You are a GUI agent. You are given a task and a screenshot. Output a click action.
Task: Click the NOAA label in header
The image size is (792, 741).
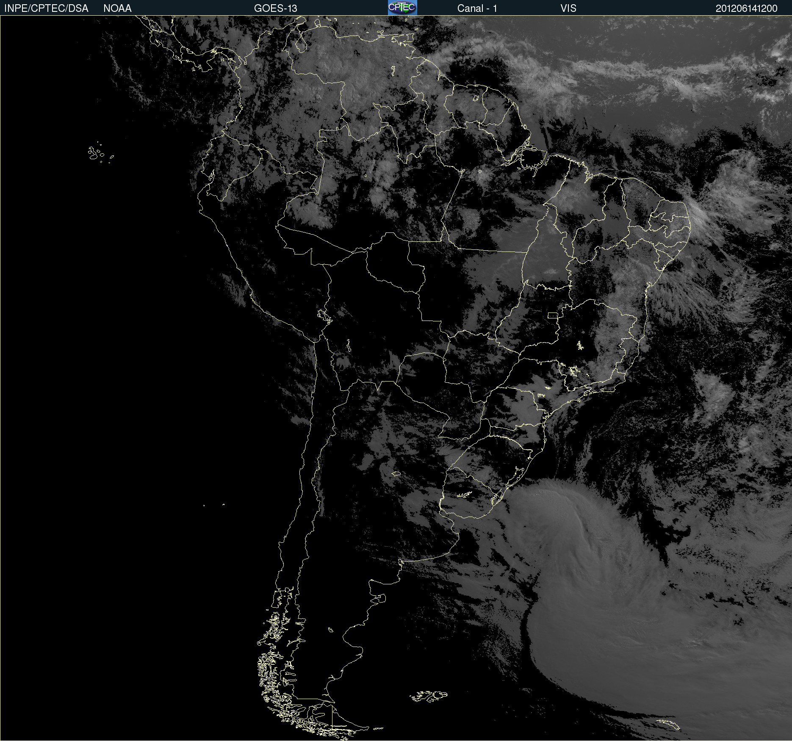click(x=117, y=8)
